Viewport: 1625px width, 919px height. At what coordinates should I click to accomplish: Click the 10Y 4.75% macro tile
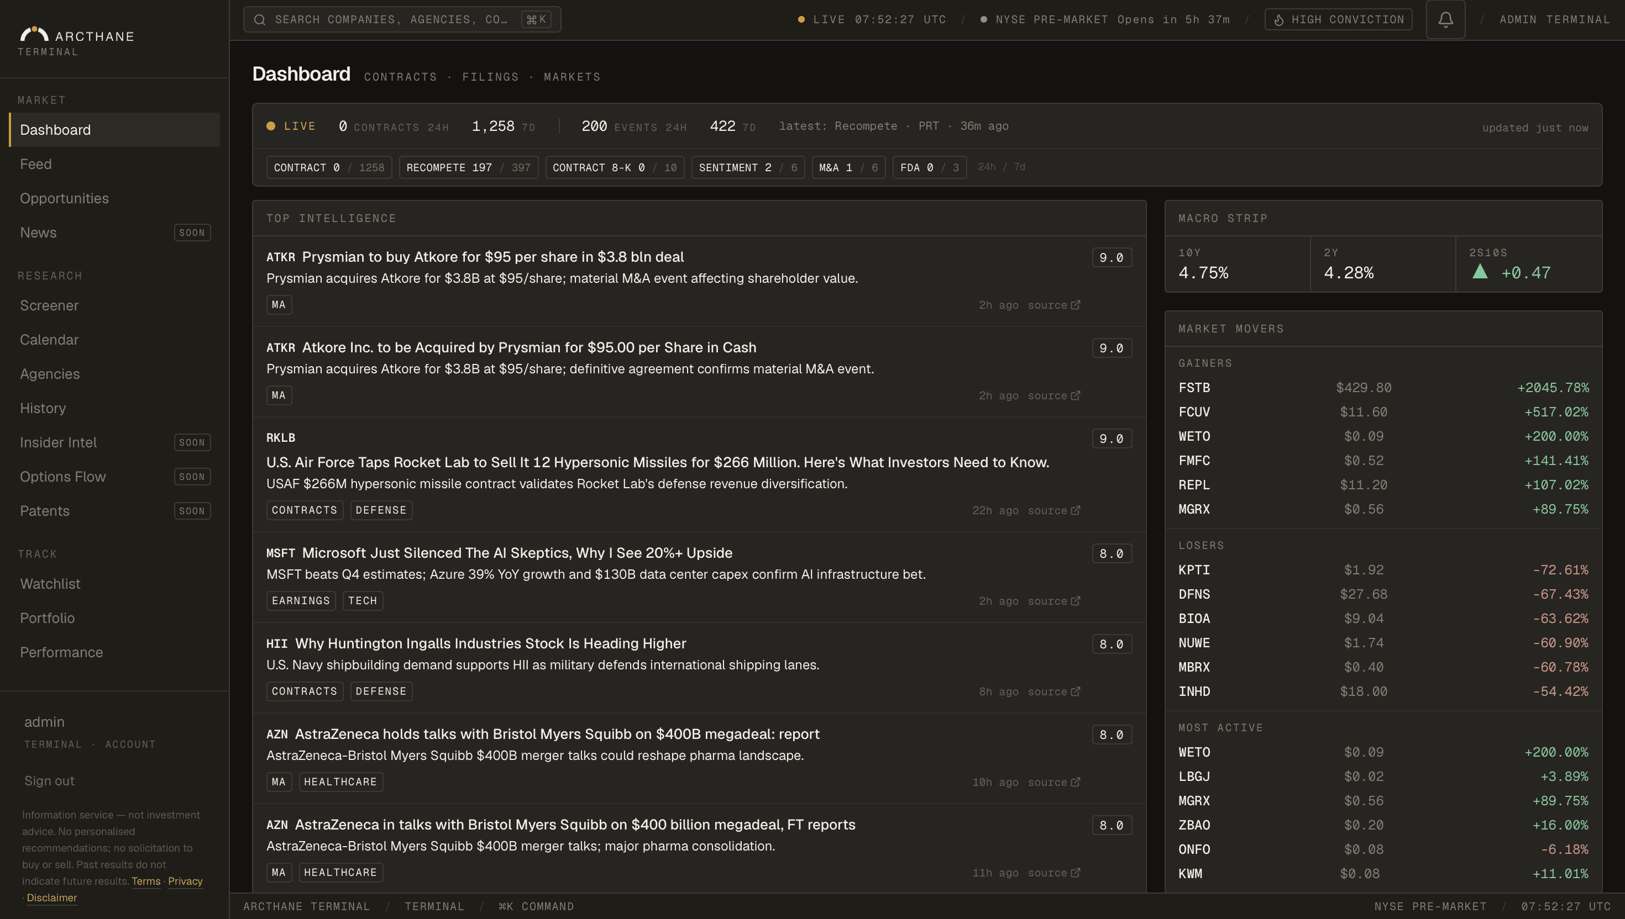point(1237,264)
